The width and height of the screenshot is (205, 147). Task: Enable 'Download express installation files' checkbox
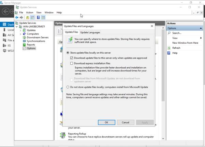pos(72,63)
